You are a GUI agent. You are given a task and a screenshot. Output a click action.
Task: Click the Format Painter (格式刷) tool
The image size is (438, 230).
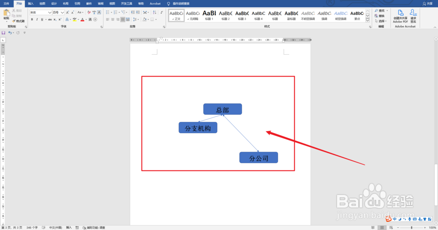(x=18, y=21)
